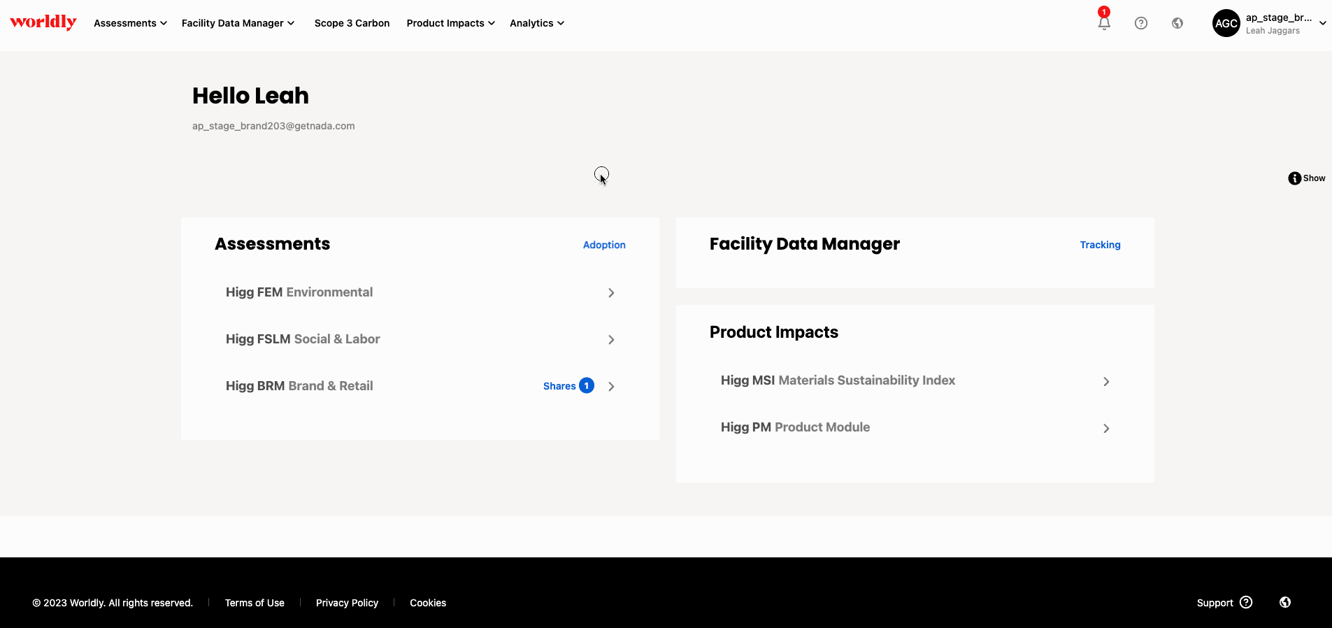Open the Product Impacts dropdown menu
This screenshot has height=628, width=1332.
pyautogui.click(x=451, y=23)
